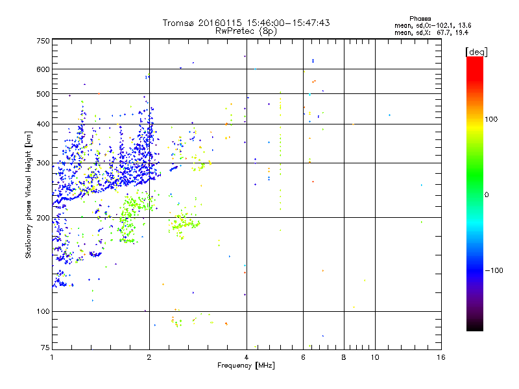Click the y-axis tick label '750'
The image size is (519, 389).
coord(43,41)
